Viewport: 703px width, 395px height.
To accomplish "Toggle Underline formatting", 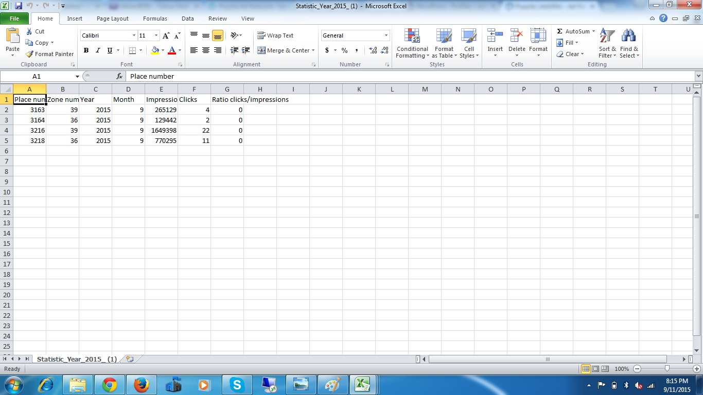I will click(x=110, y=50).
